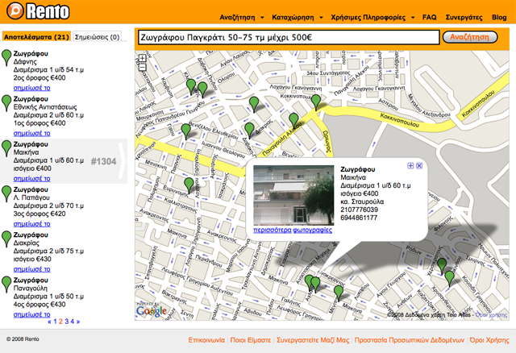This screenshot has width=516, height=353.
Task: Click σημείωσέ το under Παναγούλη listing
Action: click(32, 314)
